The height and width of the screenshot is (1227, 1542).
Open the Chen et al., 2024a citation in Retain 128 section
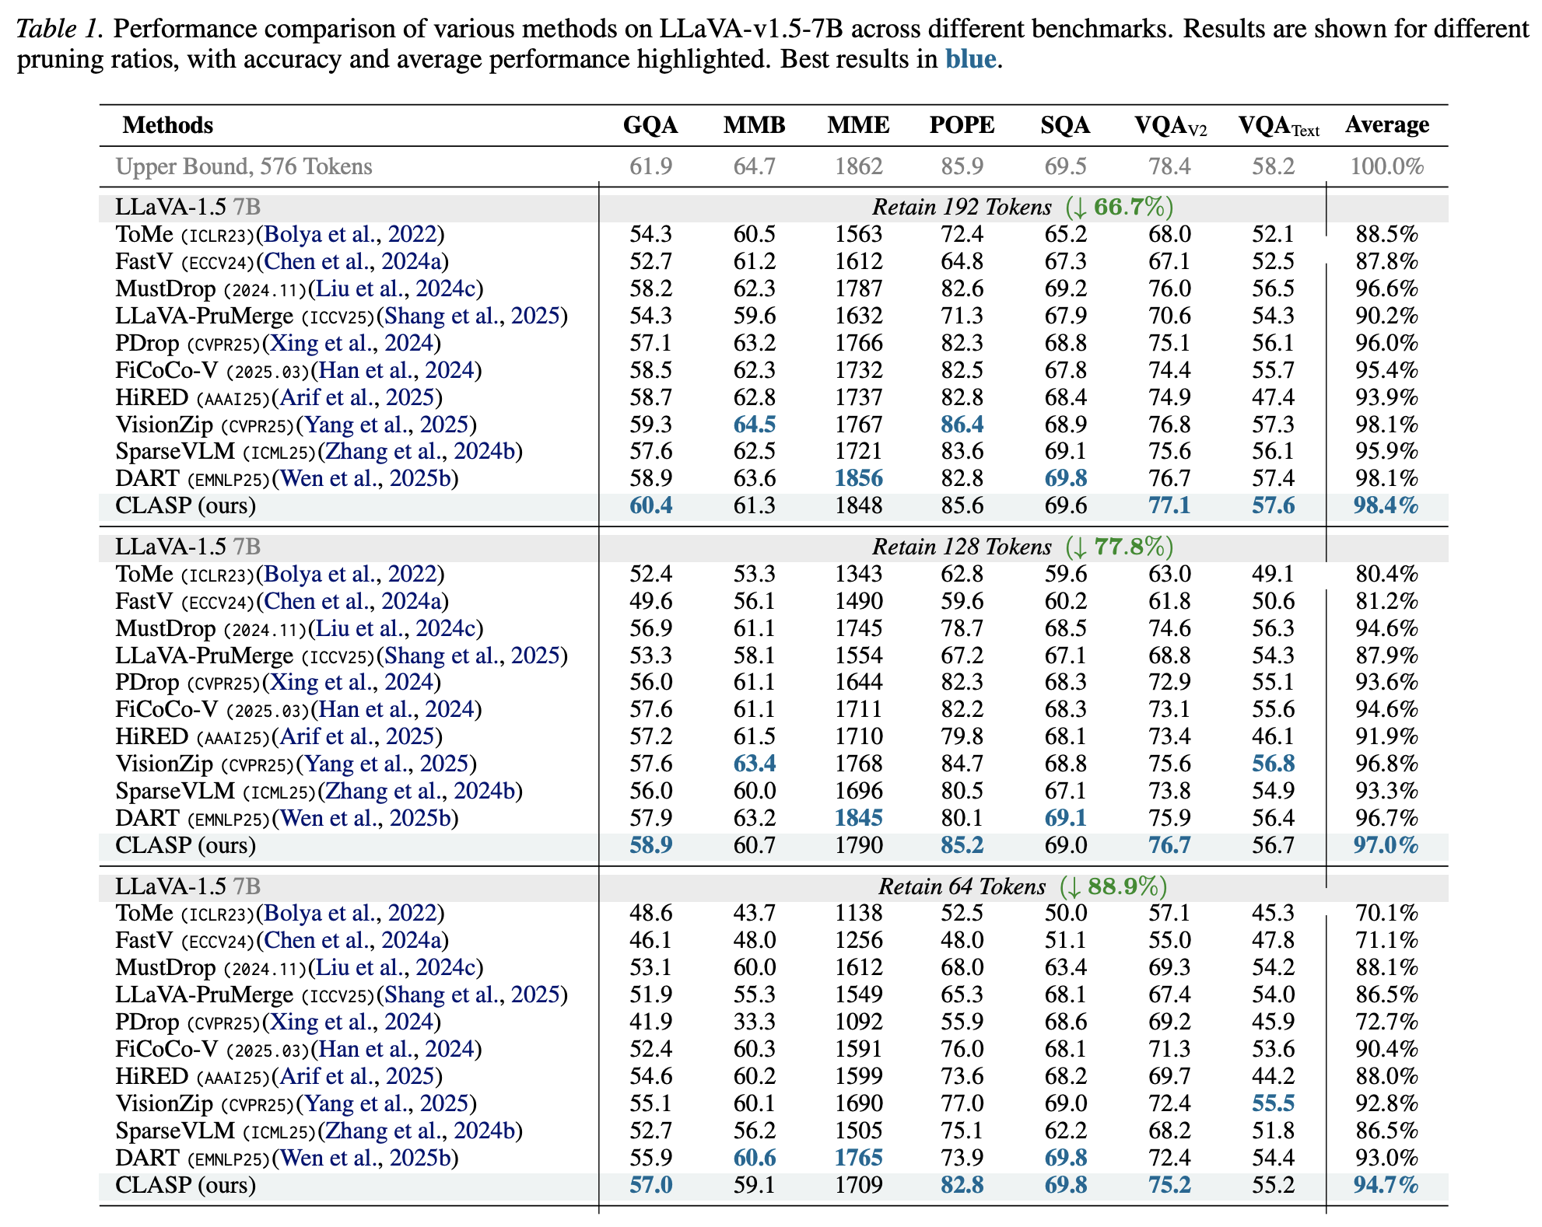[353, 601]
